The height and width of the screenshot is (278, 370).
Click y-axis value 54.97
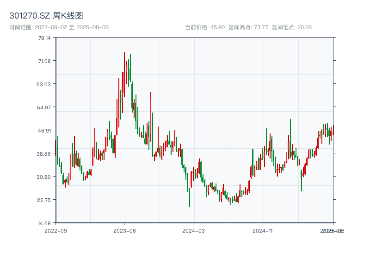pyautogui.click(x=43, y=107)
